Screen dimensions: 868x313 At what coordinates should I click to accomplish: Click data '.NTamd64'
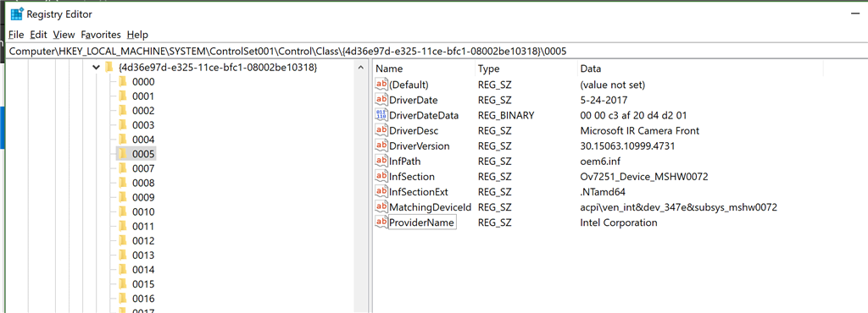pyautogui.click(x=603, y=191)
